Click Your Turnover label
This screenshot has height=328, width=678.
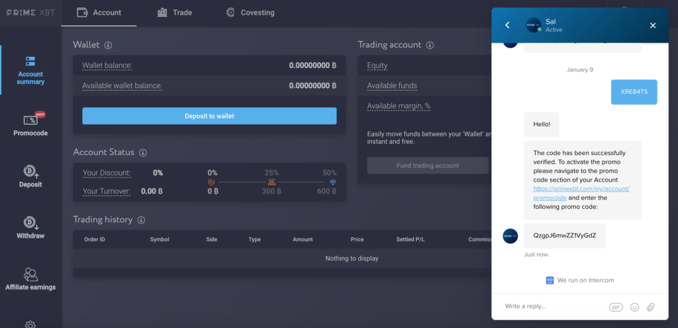[x=107, y=191]
